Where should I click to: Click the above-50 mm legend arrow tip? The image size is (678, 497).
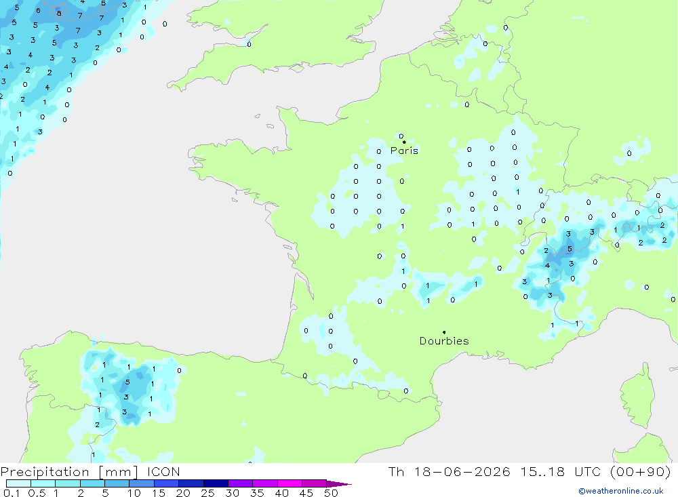339,484
